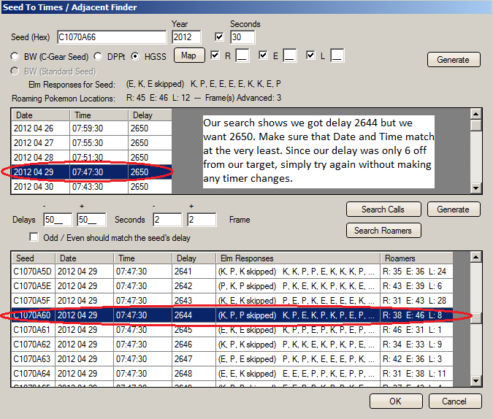
Task: Sort upper list by Delay column header
Action: click(150, 115)
